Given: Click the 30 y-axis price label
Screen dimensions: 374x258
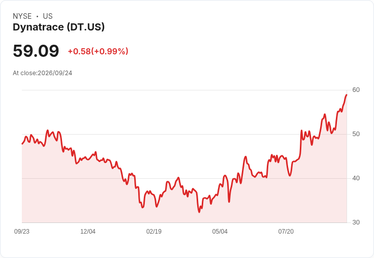Looking at the screenshot, I should pyautogui.click(x=356, y=222).
